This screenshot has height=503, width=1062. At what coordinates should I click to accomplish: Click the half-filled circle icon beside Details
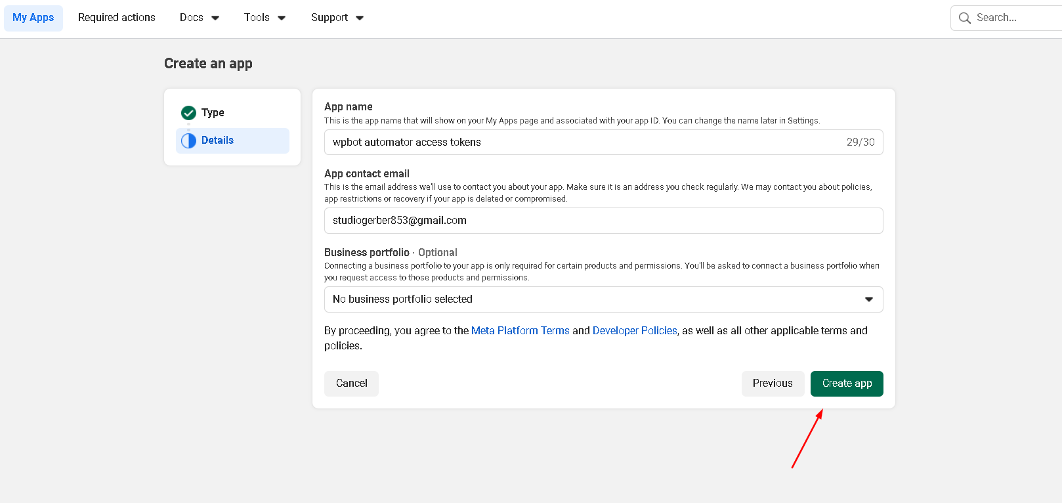(x=188, y=141)
